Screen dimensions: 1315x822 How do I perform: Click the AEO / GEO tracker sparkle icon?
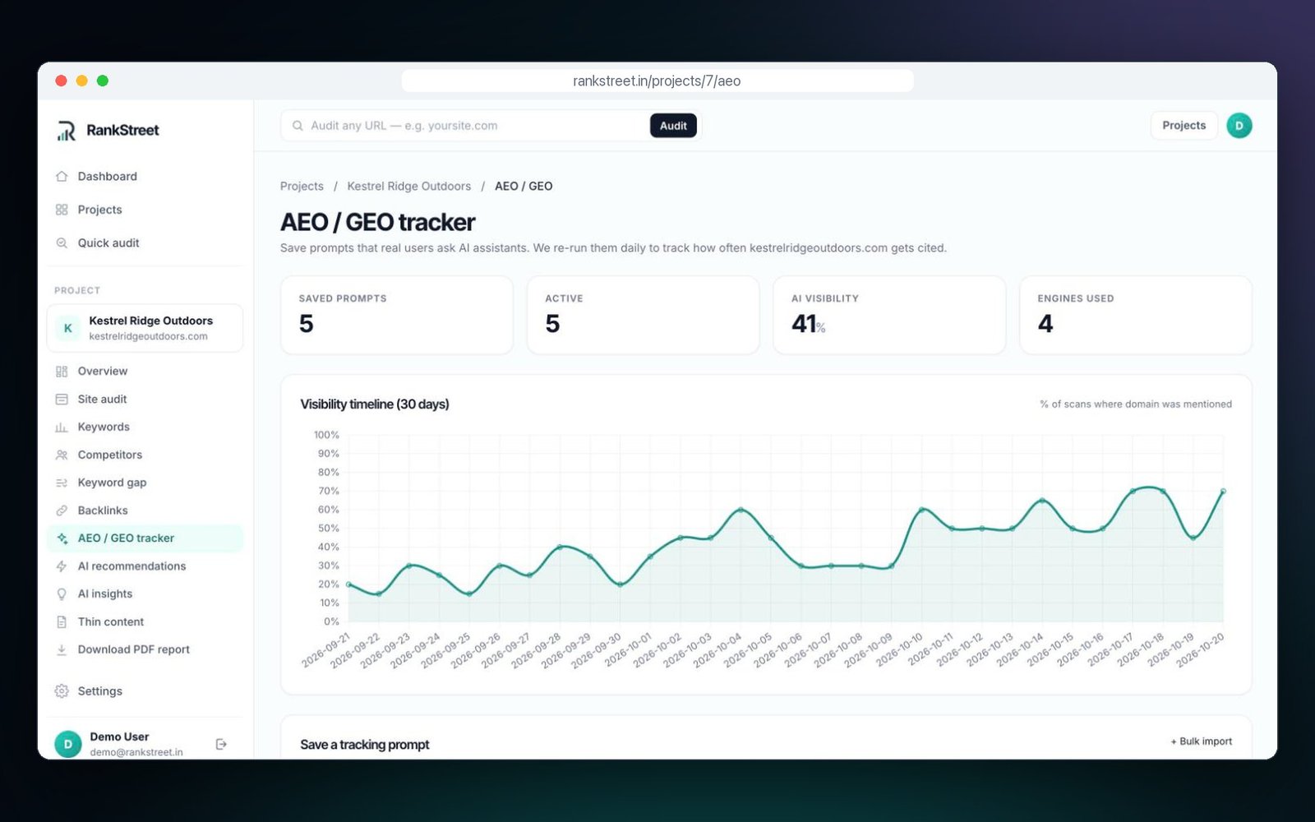coord(62,538)
